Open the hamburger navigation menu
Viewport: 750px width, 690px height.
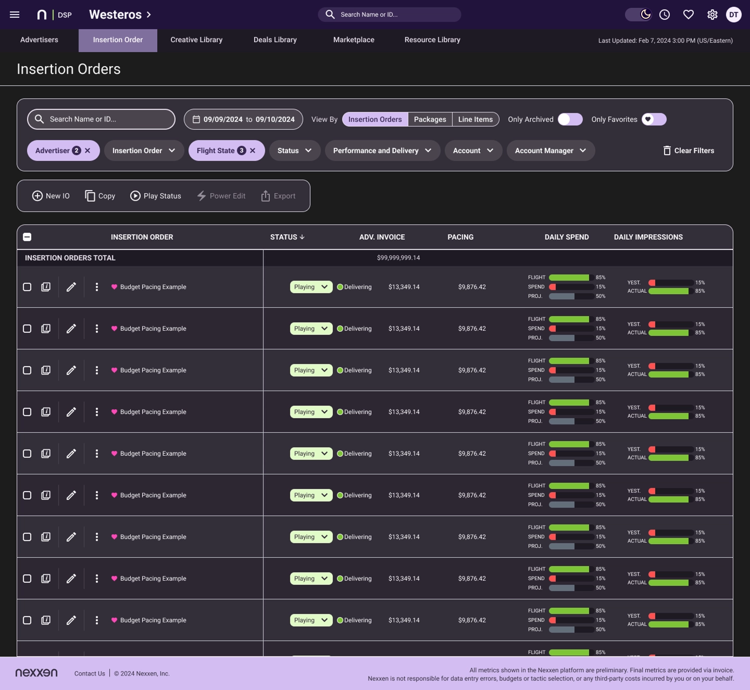(x=14, y=14)
